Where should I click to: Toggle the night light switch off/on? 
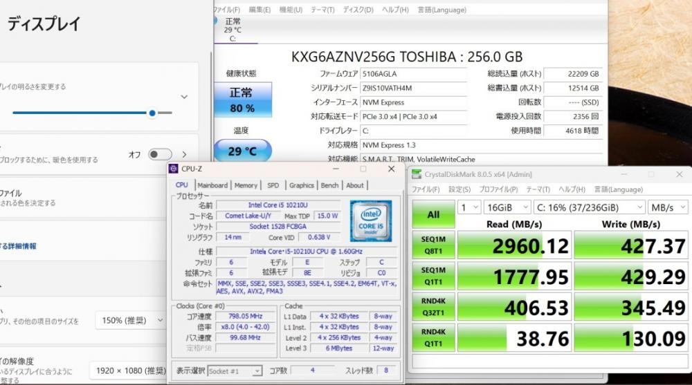(x=161, y=154)
